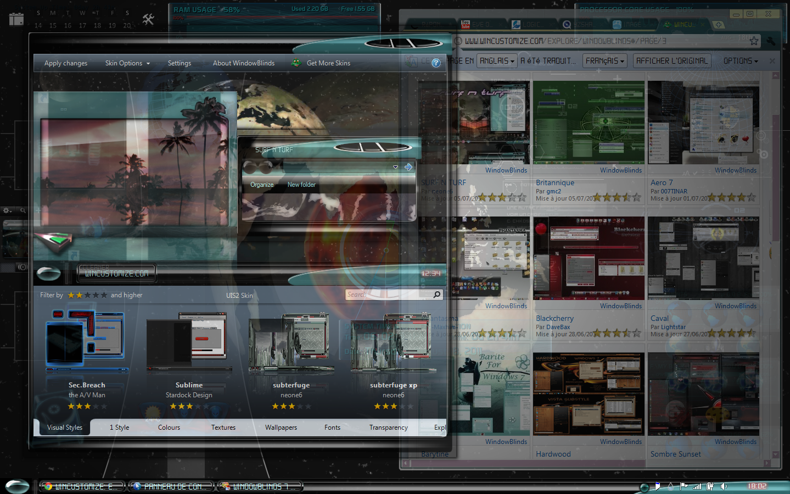Open PANNEAU DE CON... taskbar button
790x494 pixels.
tap(171, 486)
